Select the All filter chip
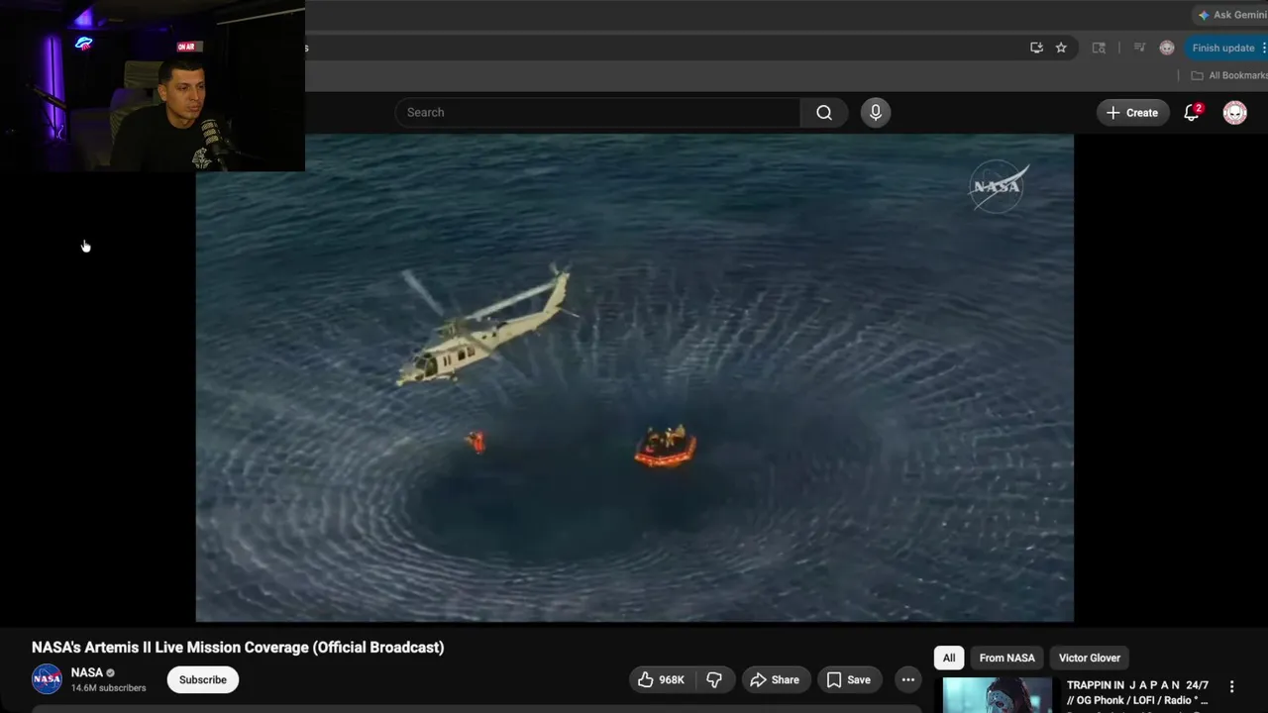 click(x=949, y=658)
